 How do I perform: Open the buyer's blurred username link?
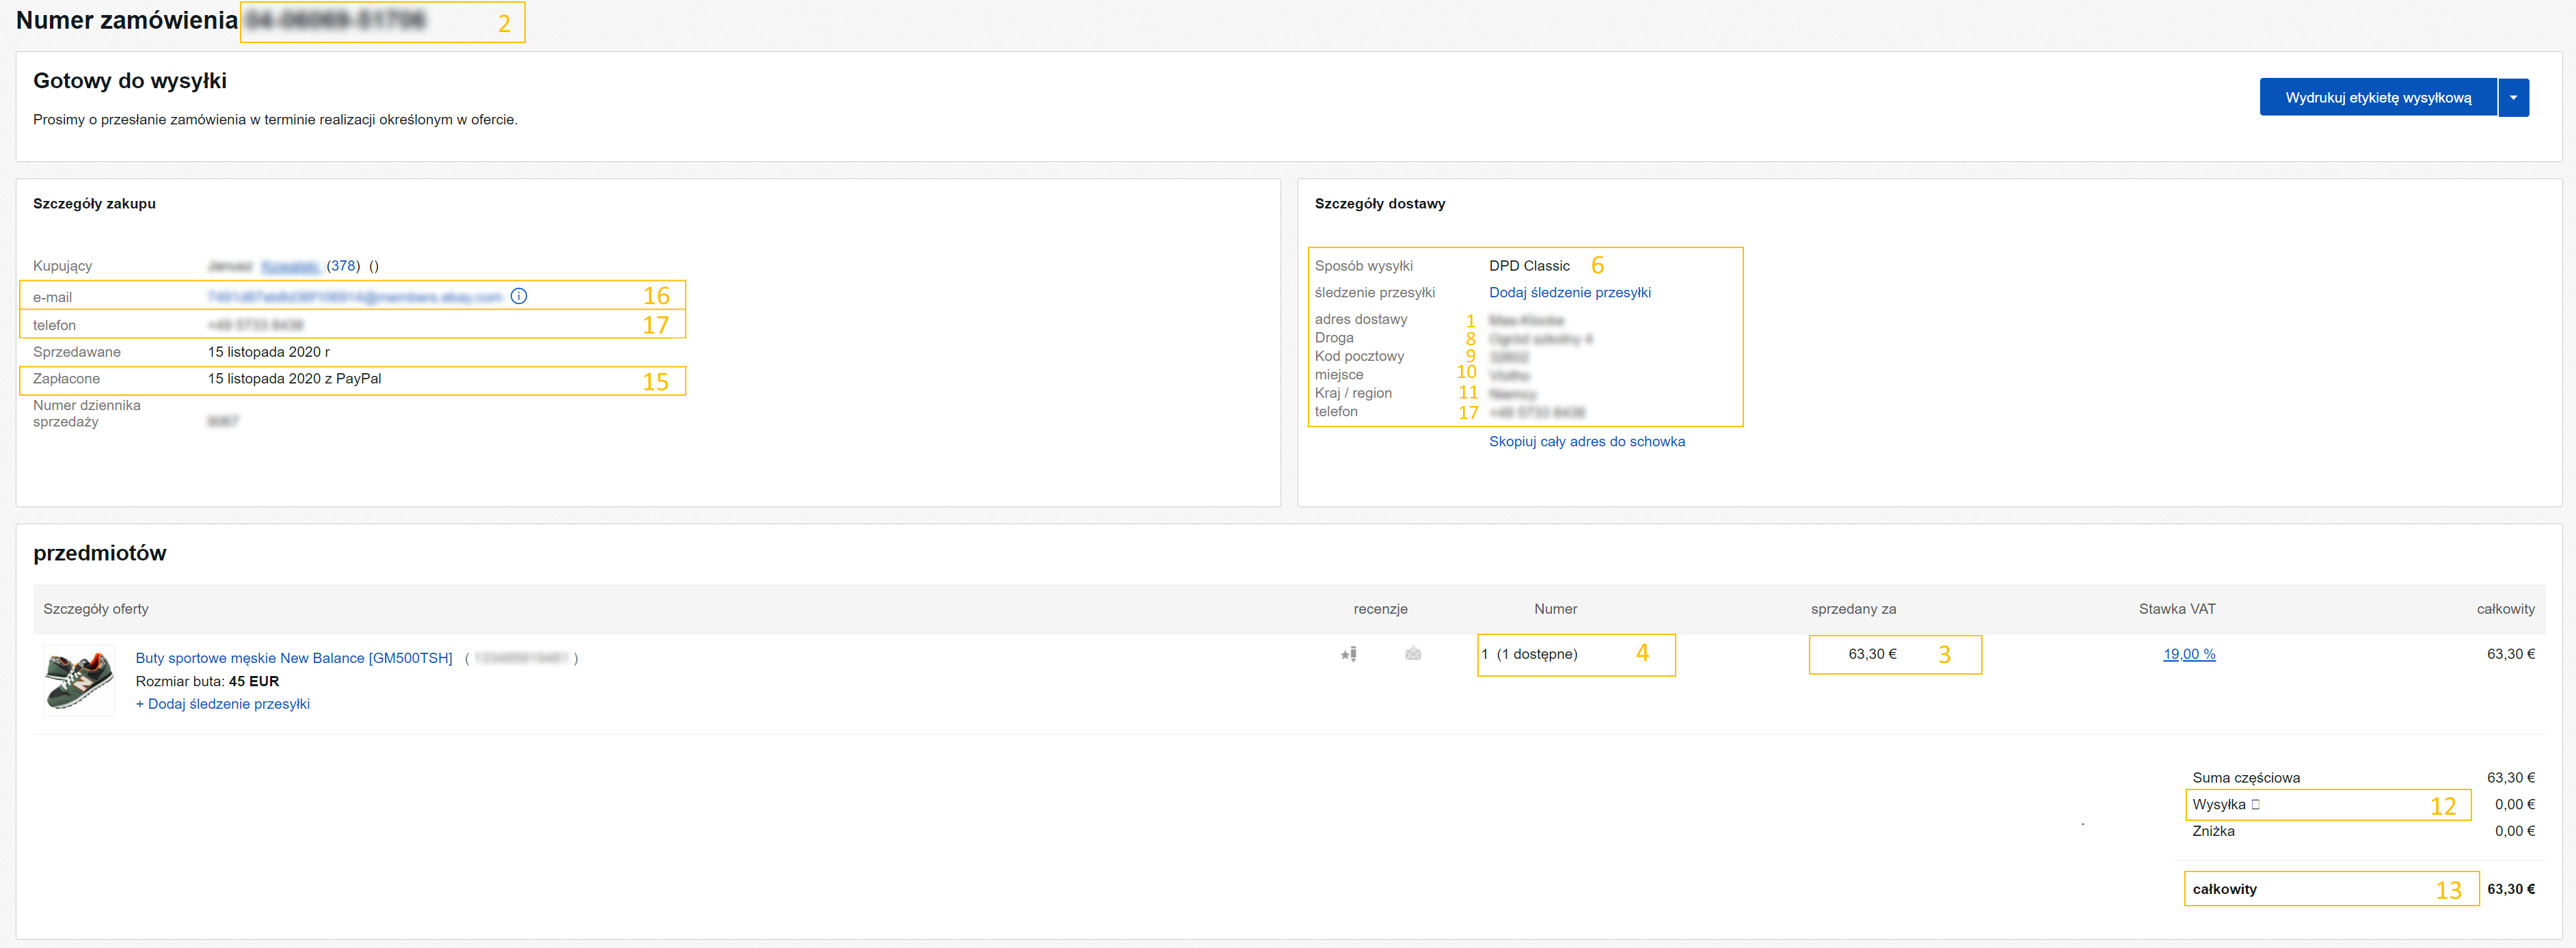pos(290,266)
